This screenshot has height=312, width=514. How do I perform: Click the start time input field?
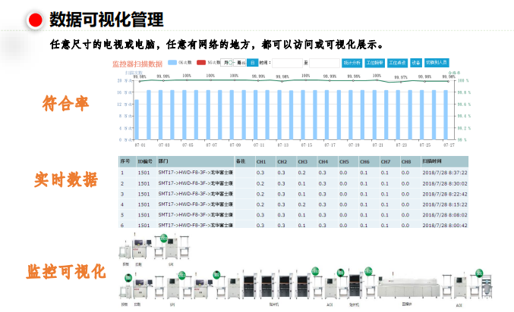[x=287, y=63]
